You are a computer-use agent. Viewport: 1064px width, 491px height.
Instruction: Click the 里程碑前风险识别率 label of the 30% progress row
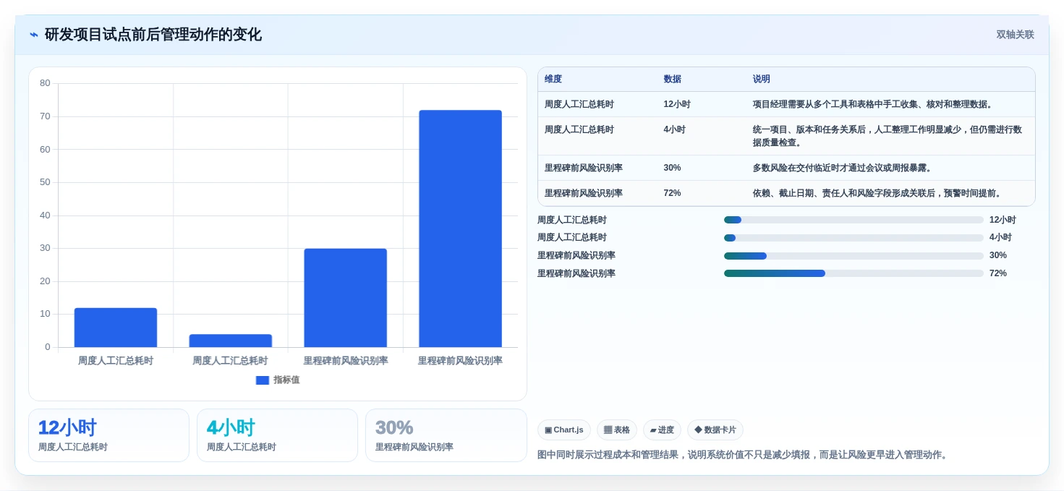point(576,255)
